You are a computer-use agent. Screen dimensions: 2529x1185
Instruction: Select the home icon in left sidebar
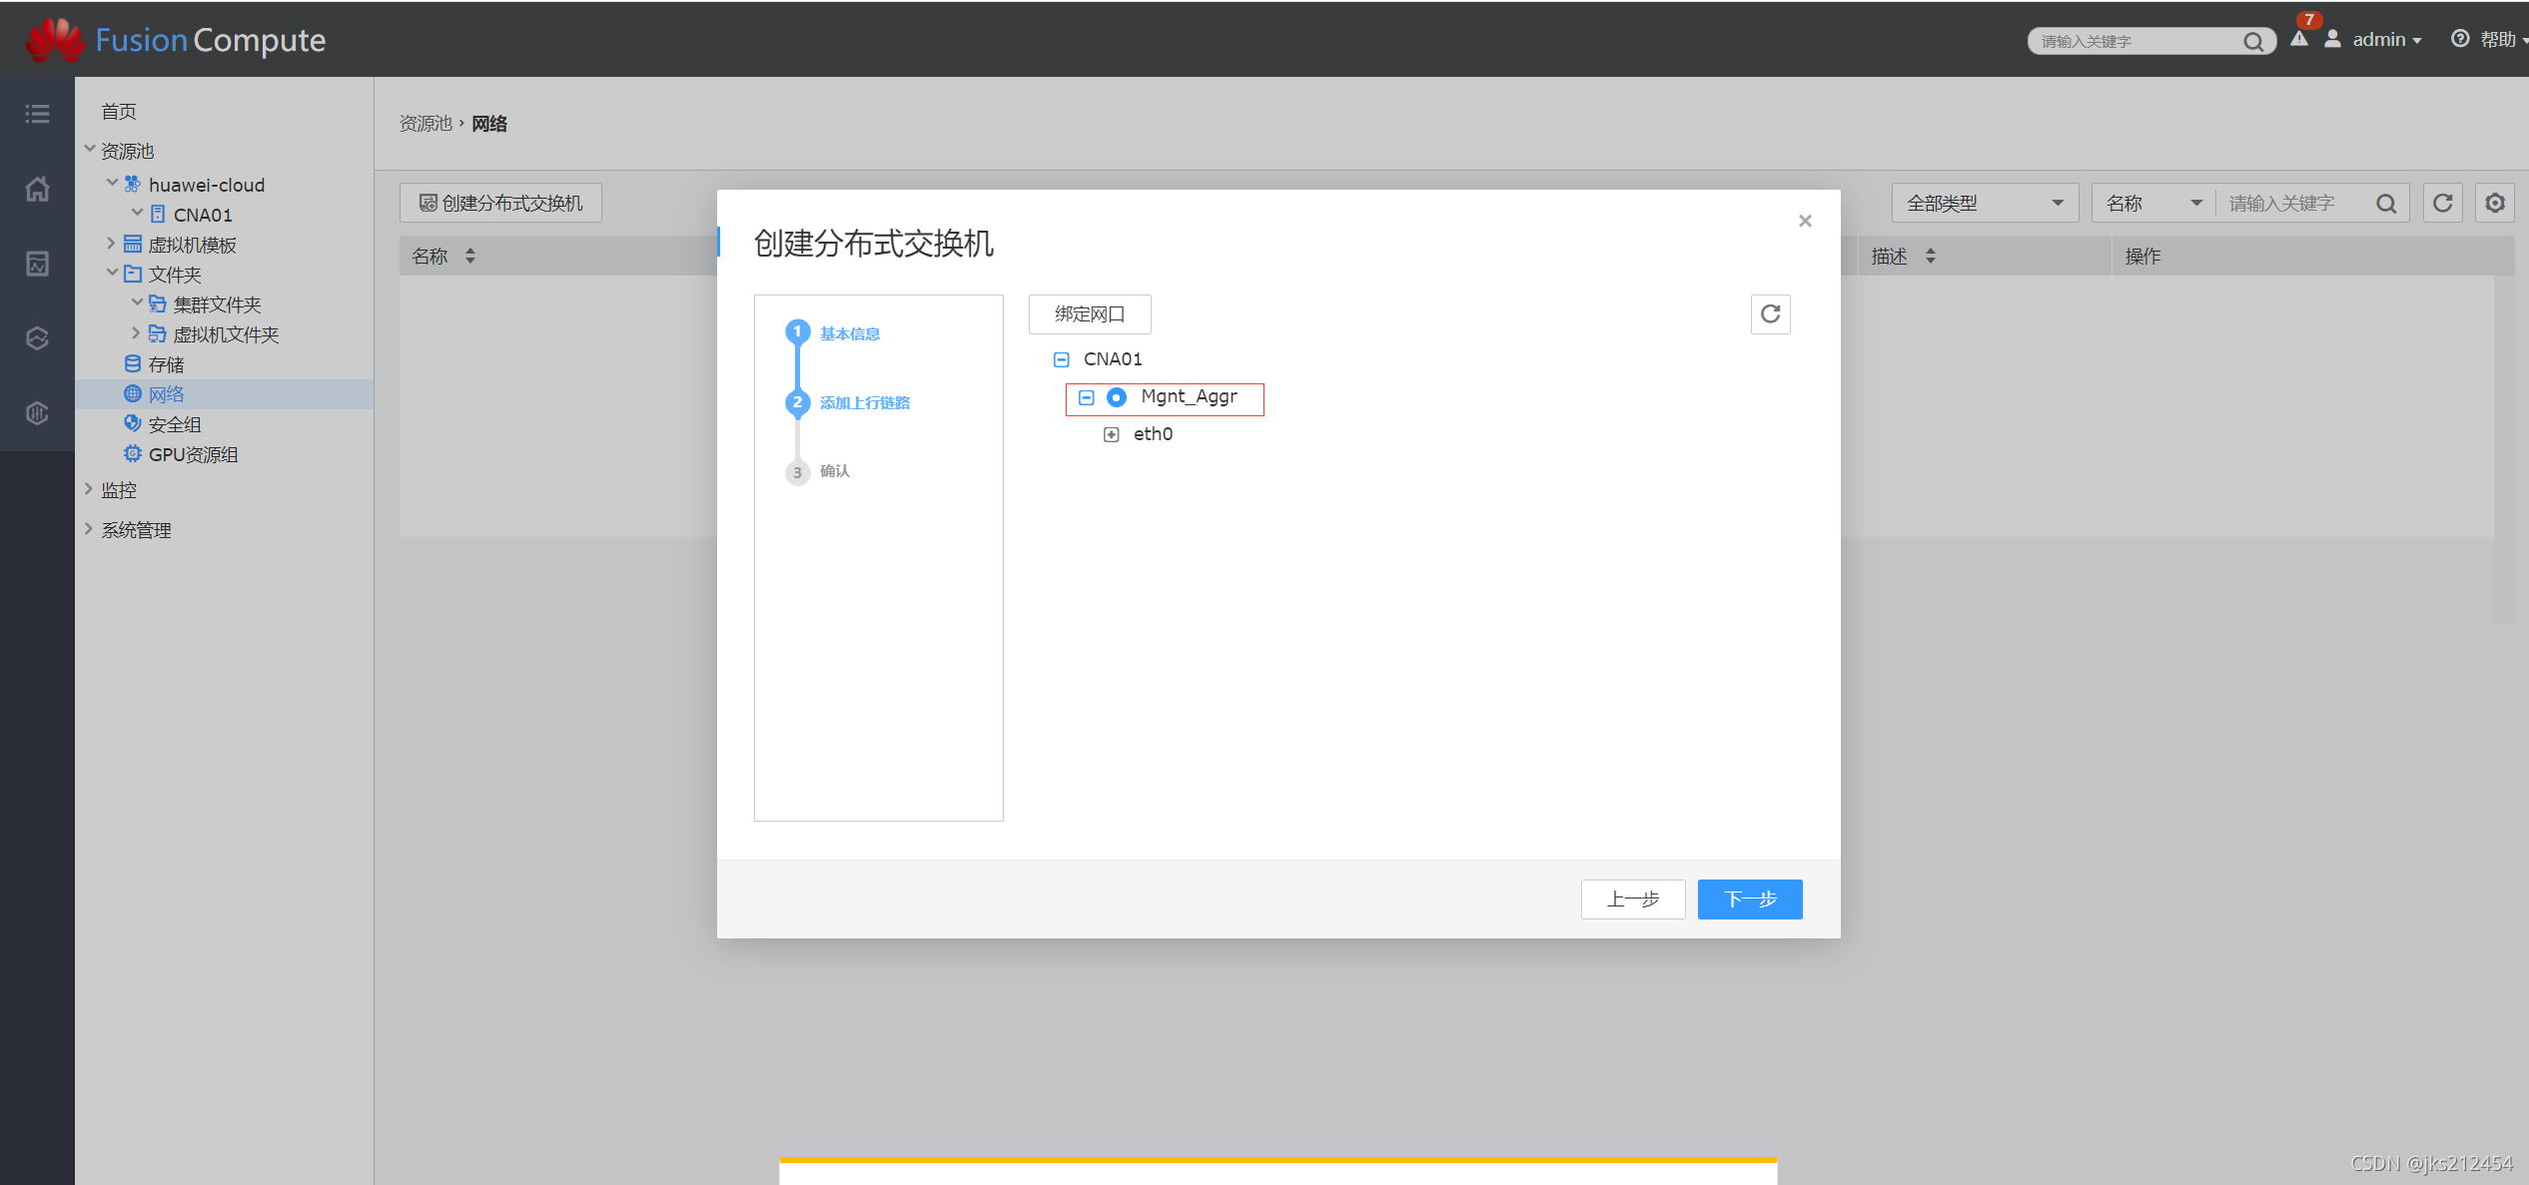coord(37,189)
